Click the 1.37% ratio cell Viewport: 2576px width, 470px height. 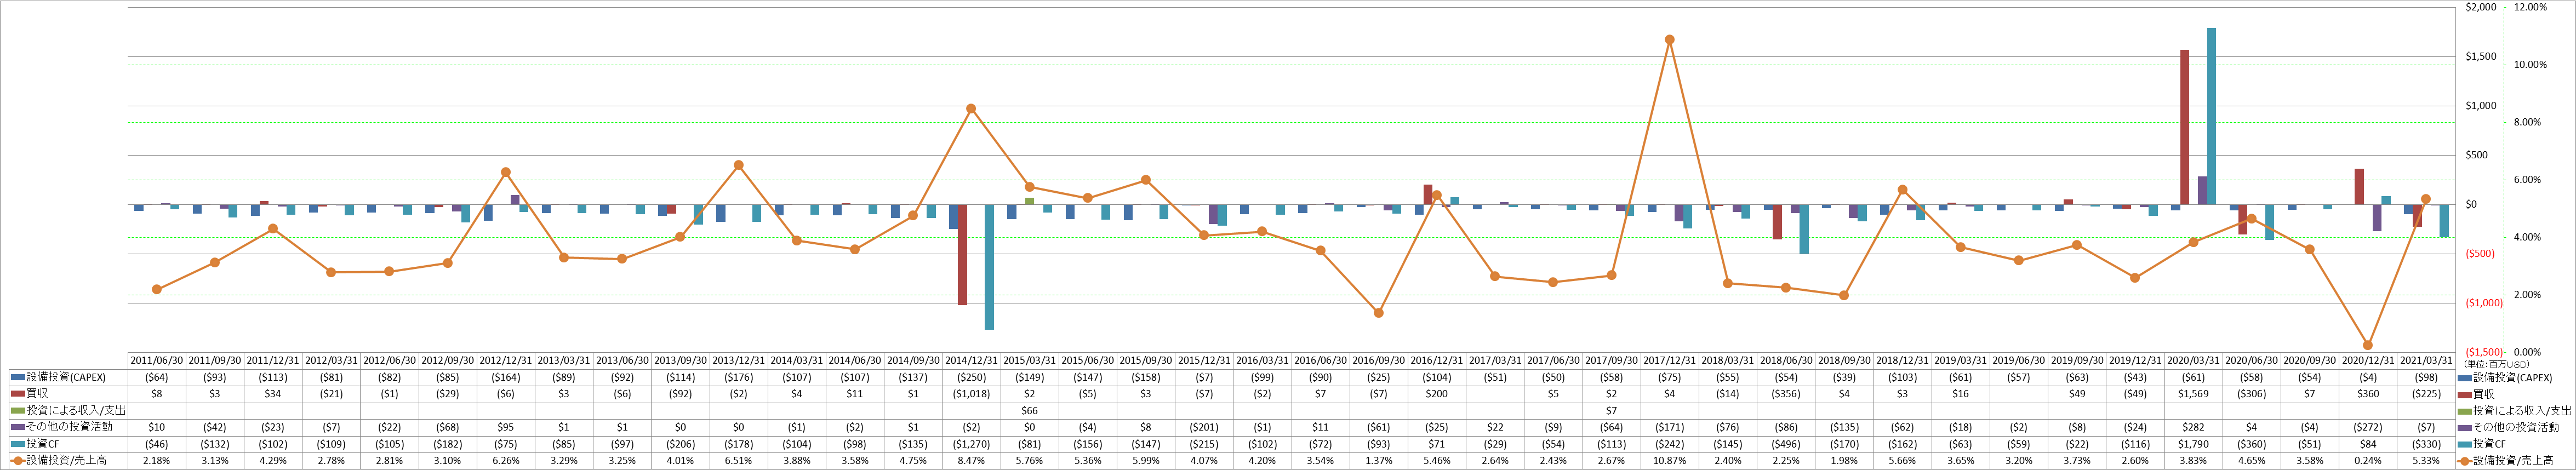pos(1378,461)
